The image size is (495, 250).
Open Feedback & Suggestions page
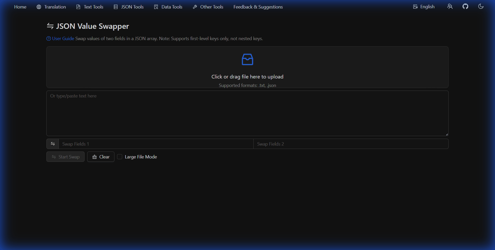point(258,7)
